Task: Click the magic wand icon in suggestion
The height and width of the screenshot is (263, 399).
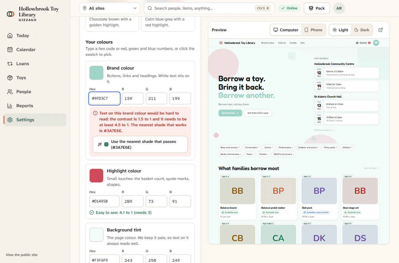Action: pos(100,144)
